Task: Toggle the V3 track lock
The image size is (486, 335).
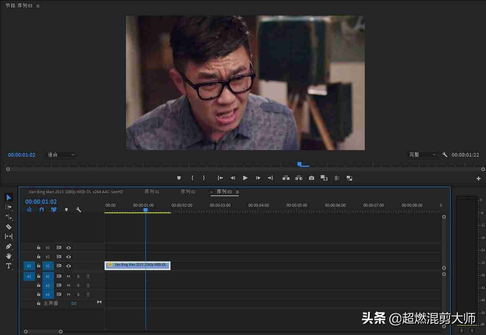Action: tap(39, 247)
